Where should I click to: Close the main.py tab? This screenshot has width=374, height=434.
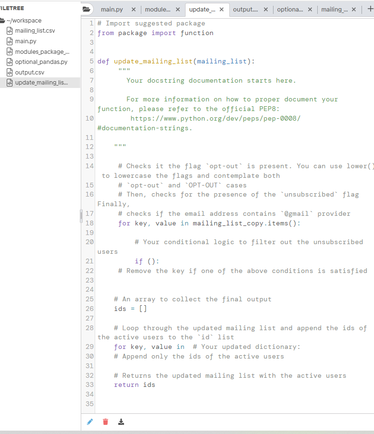pos(134,10)
